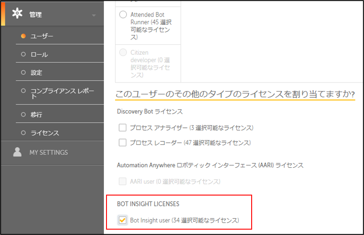
Task: Click 'プロセス アナライザー (3 選択可能なライセンス)' label
Action: click(191, 128)
